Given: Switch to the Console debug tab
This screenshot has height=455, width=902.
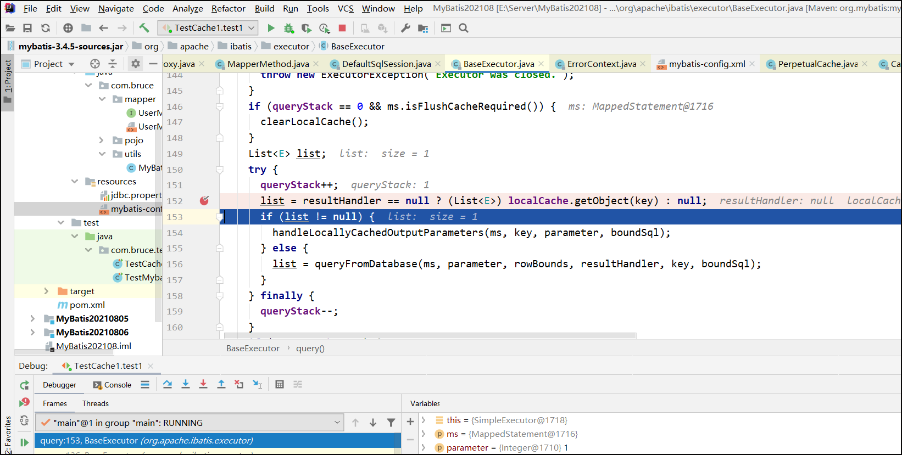Looking at the screenshot, I should pos(112,385).
